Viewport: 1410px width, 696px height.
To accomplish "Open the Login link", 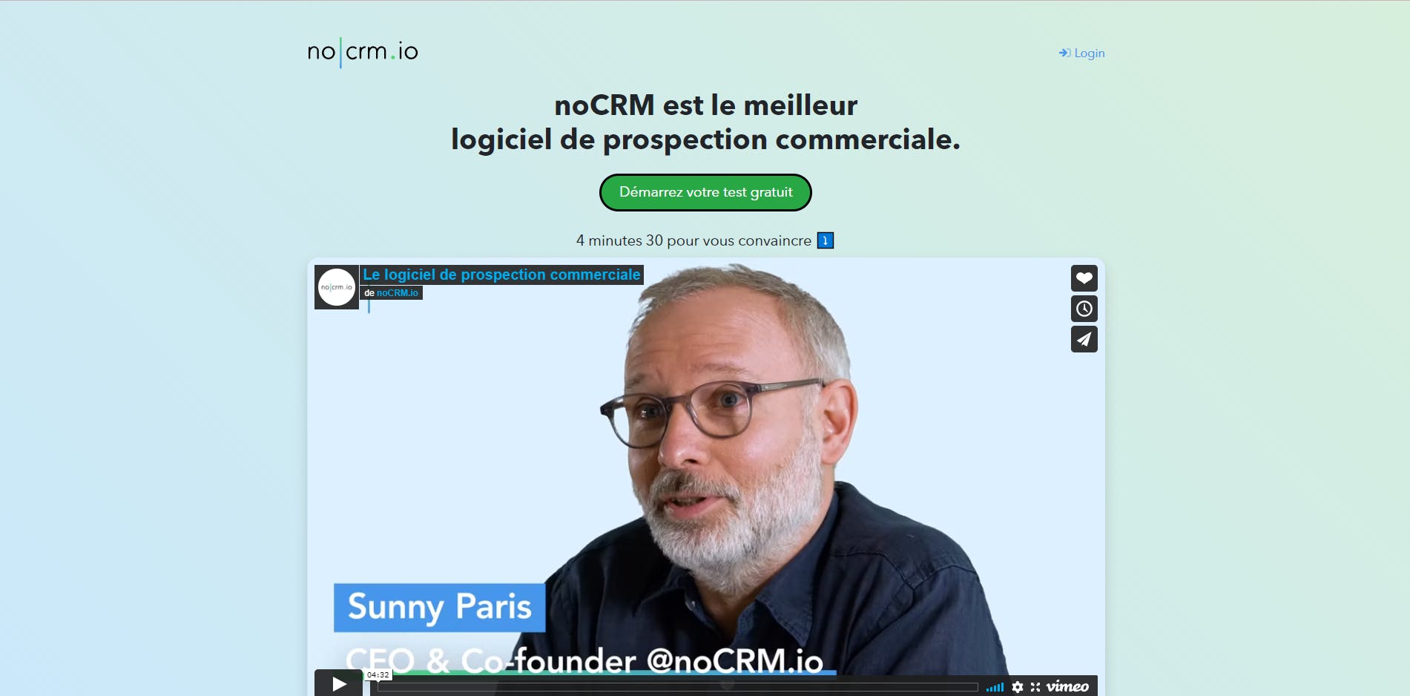I will (x=1082, y=53).
